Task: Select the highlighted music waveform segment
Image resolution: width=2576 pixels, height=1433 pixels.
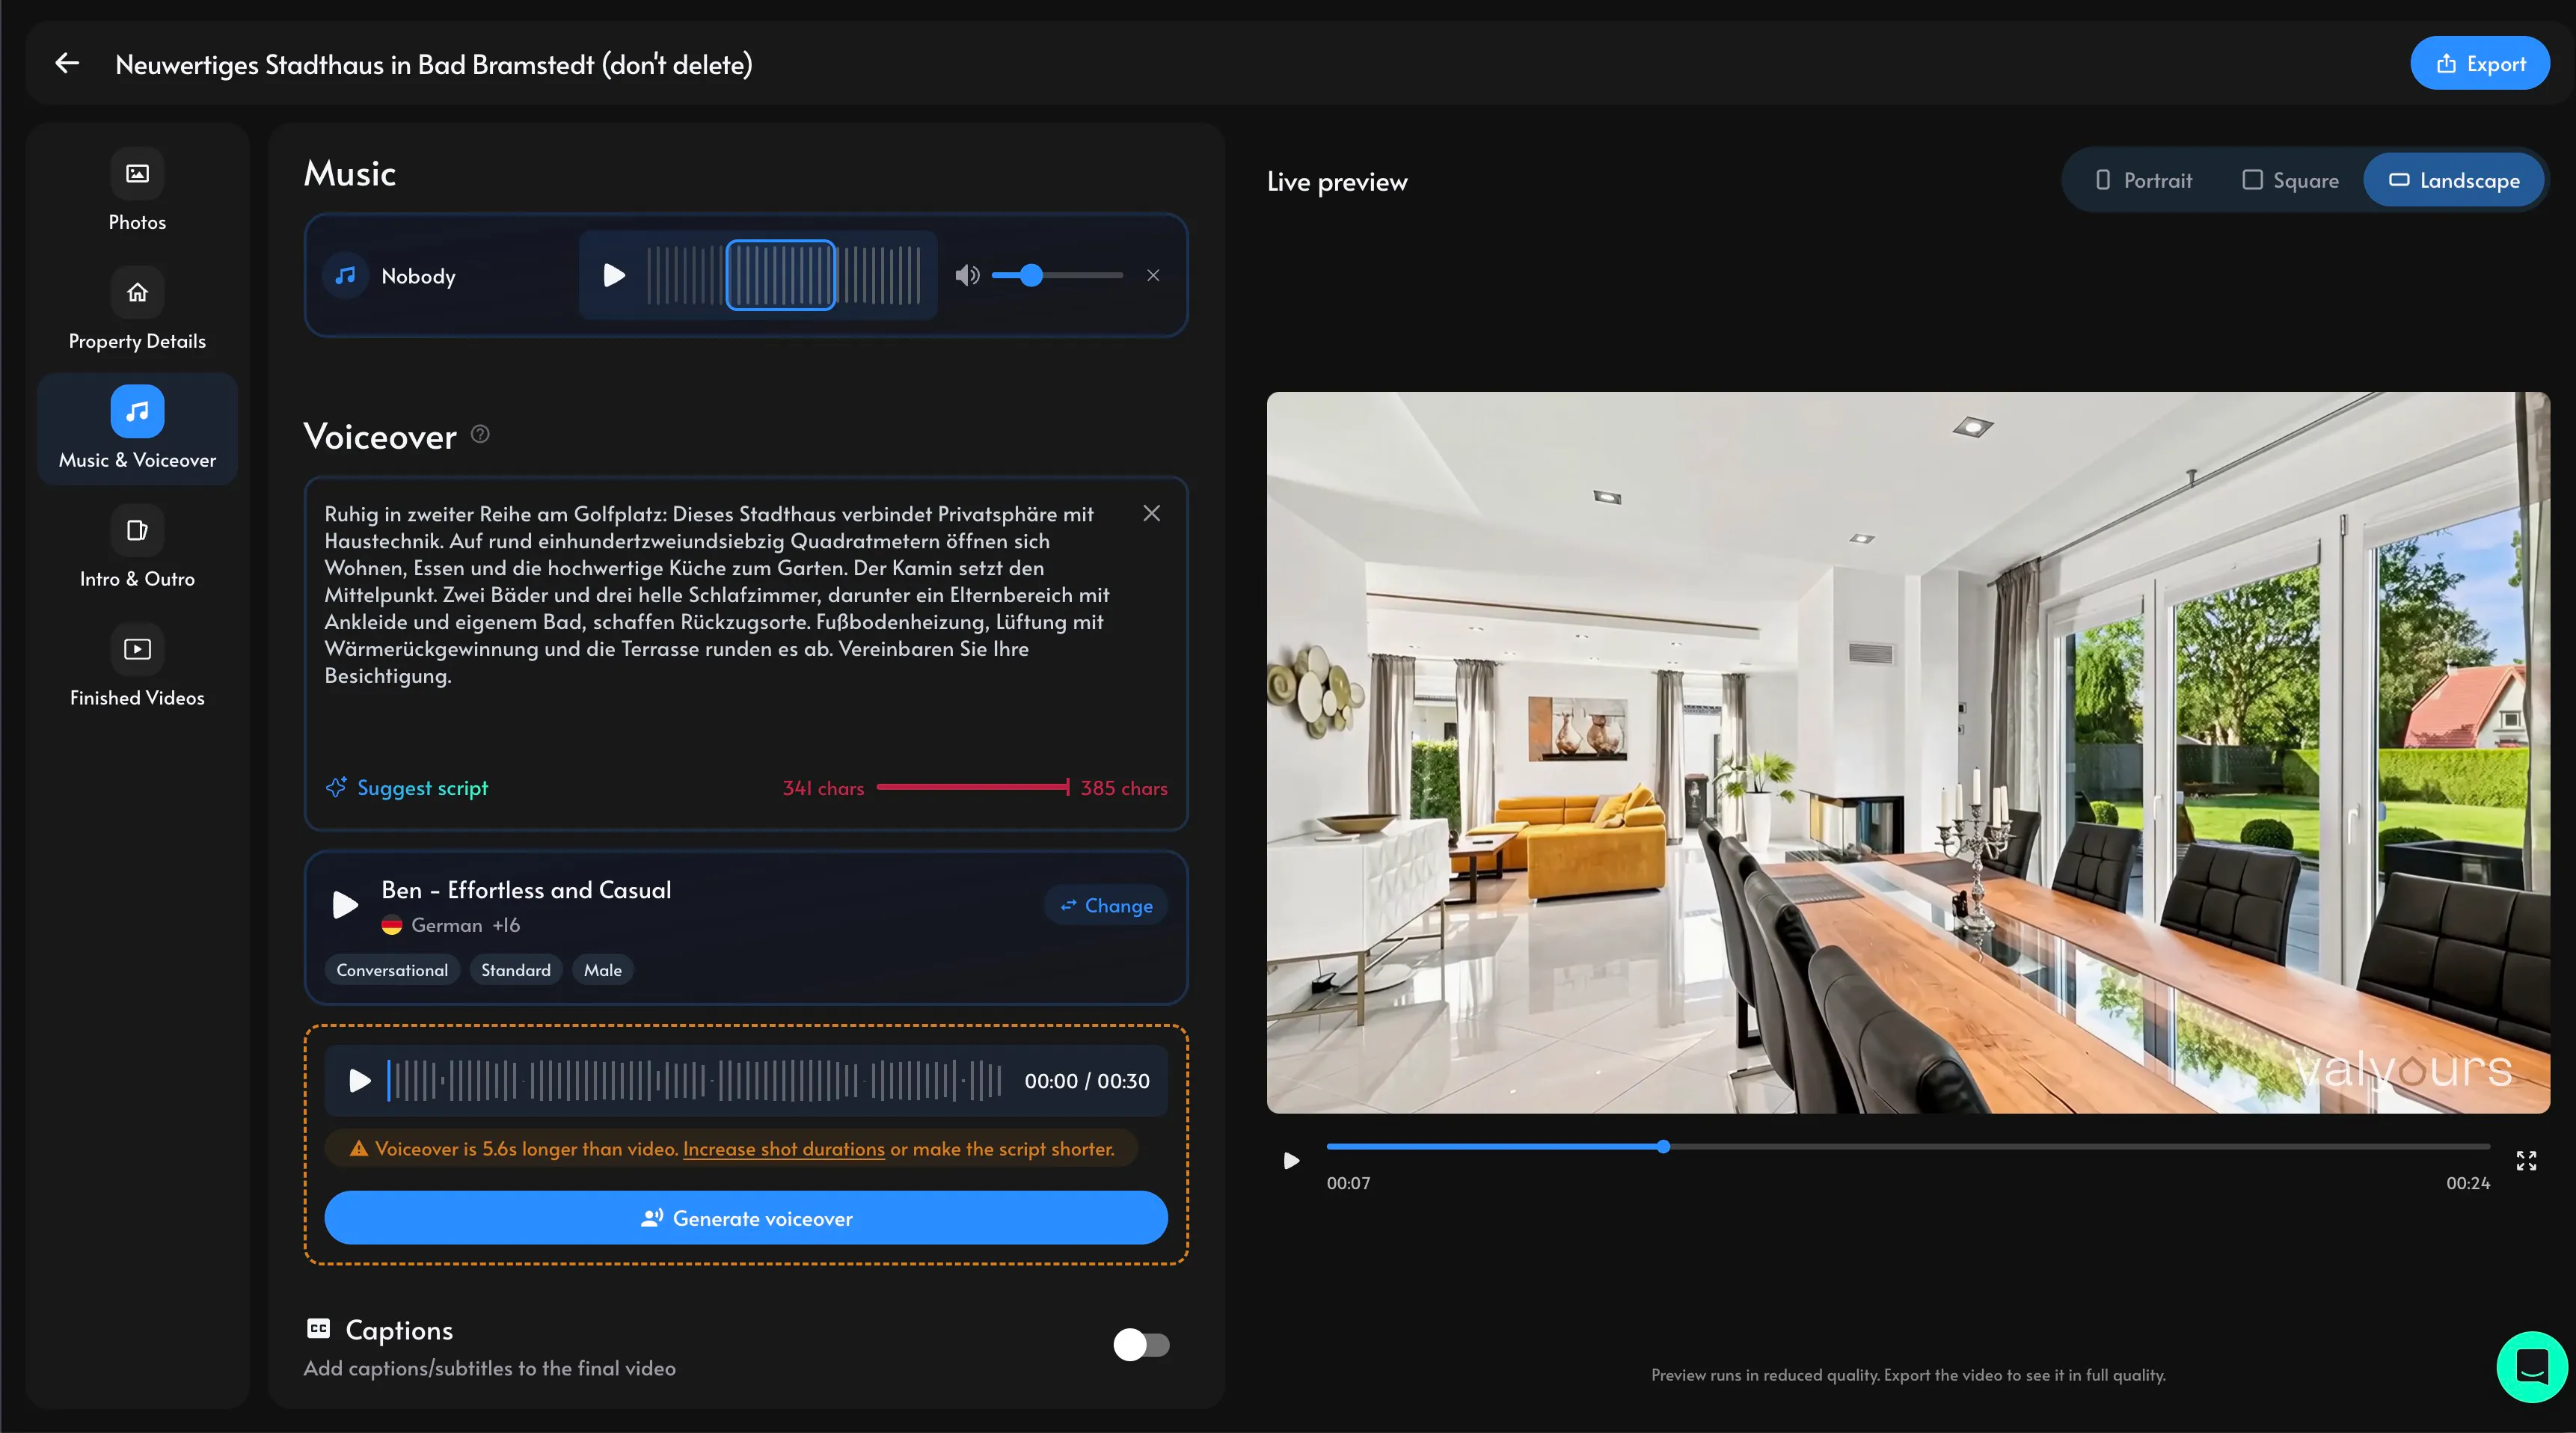Action: [x=780, y=275]
